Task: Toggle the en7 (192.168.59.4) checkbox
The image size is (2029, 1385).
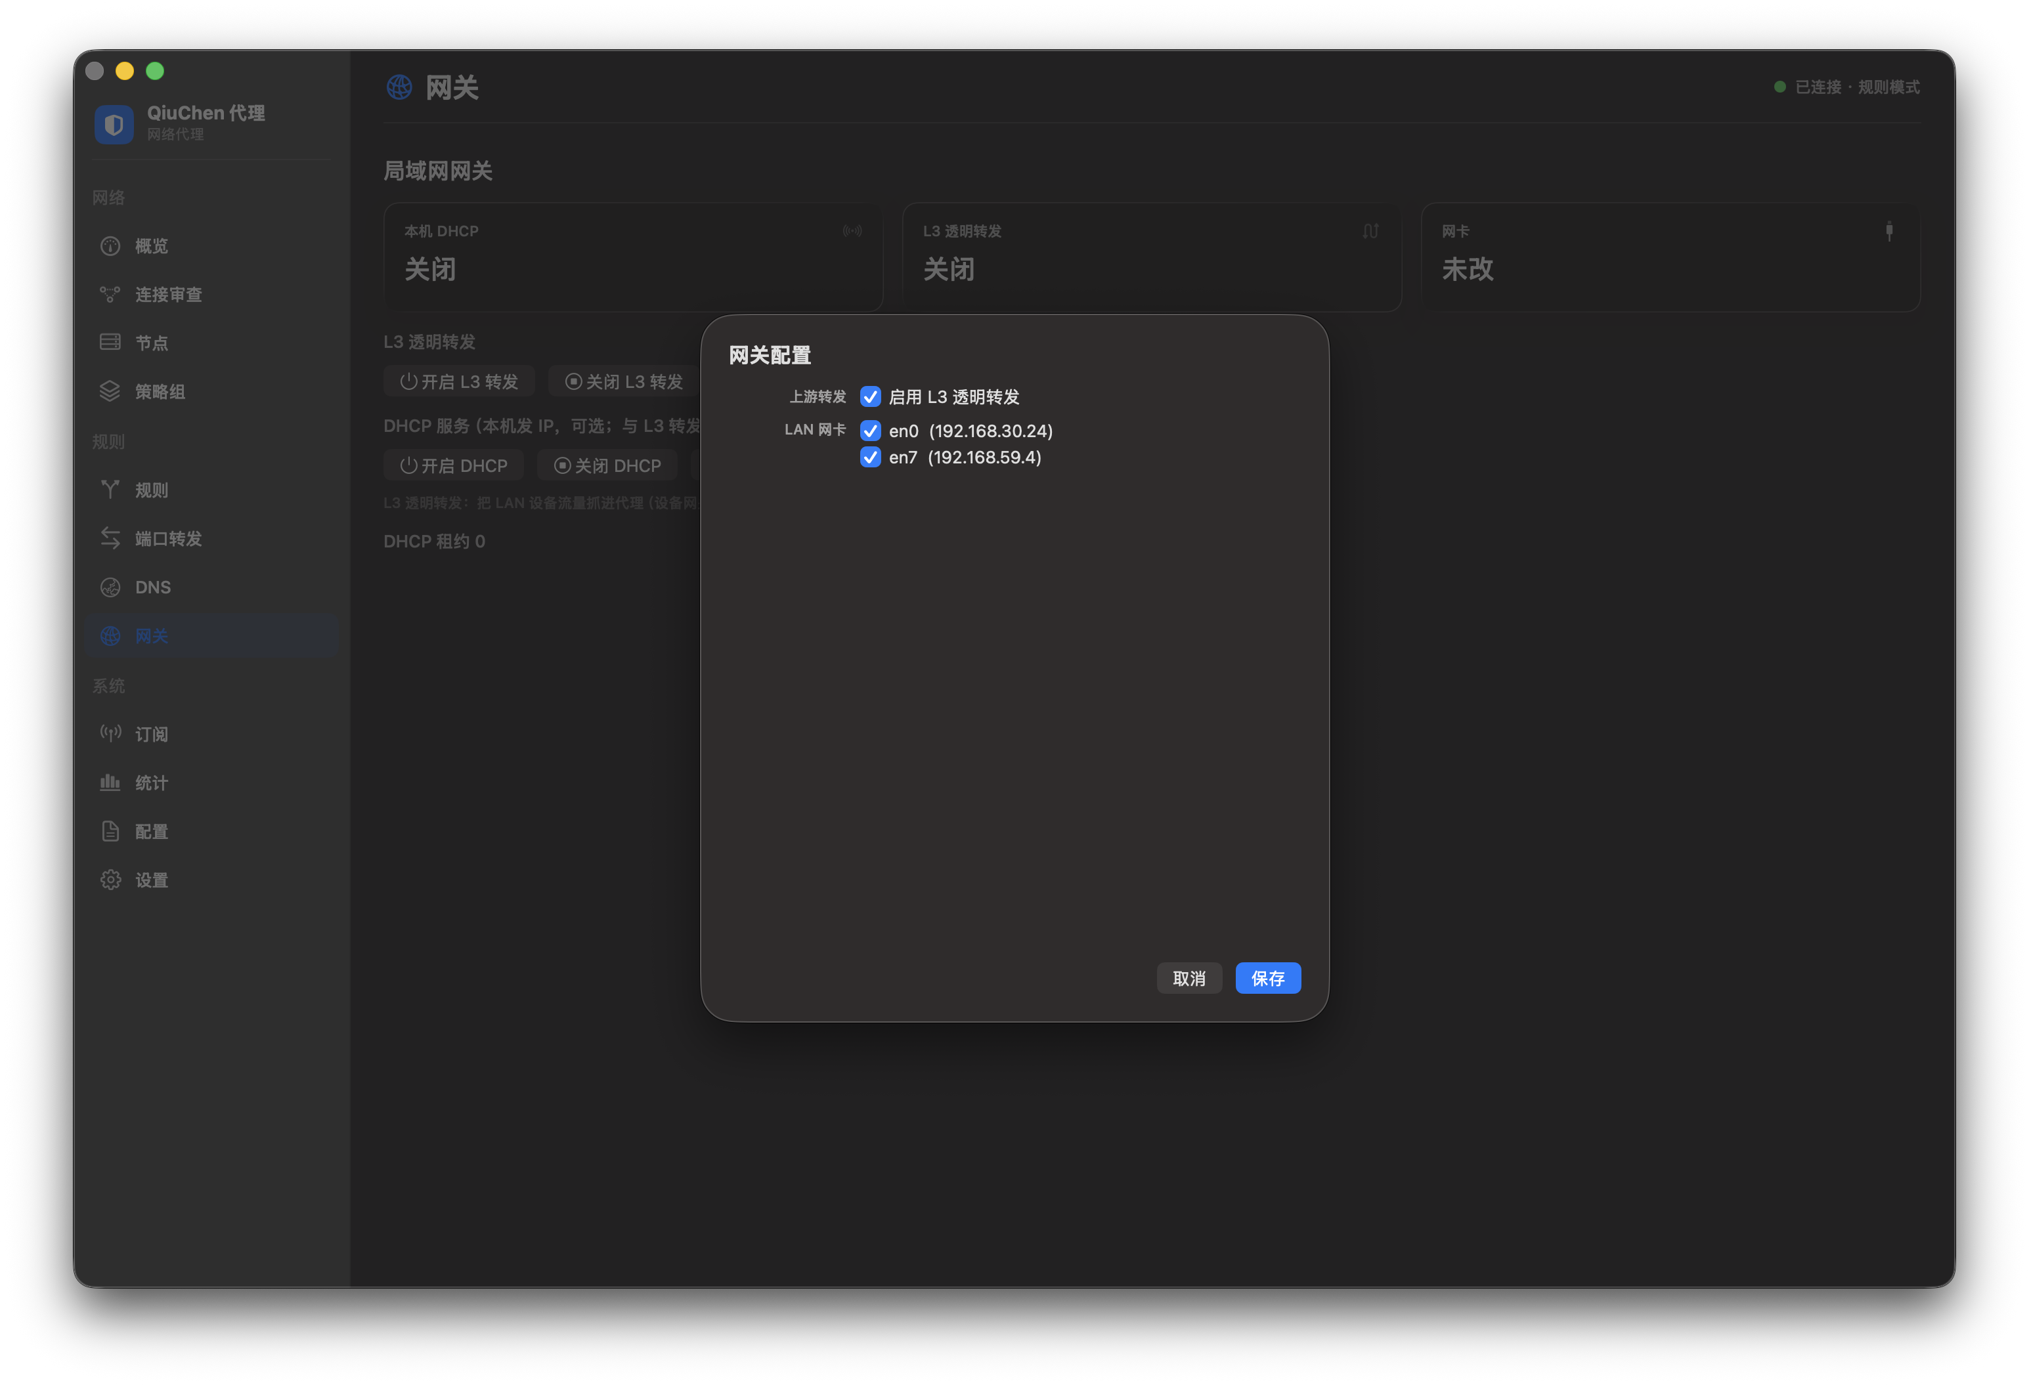Action: 871,458
